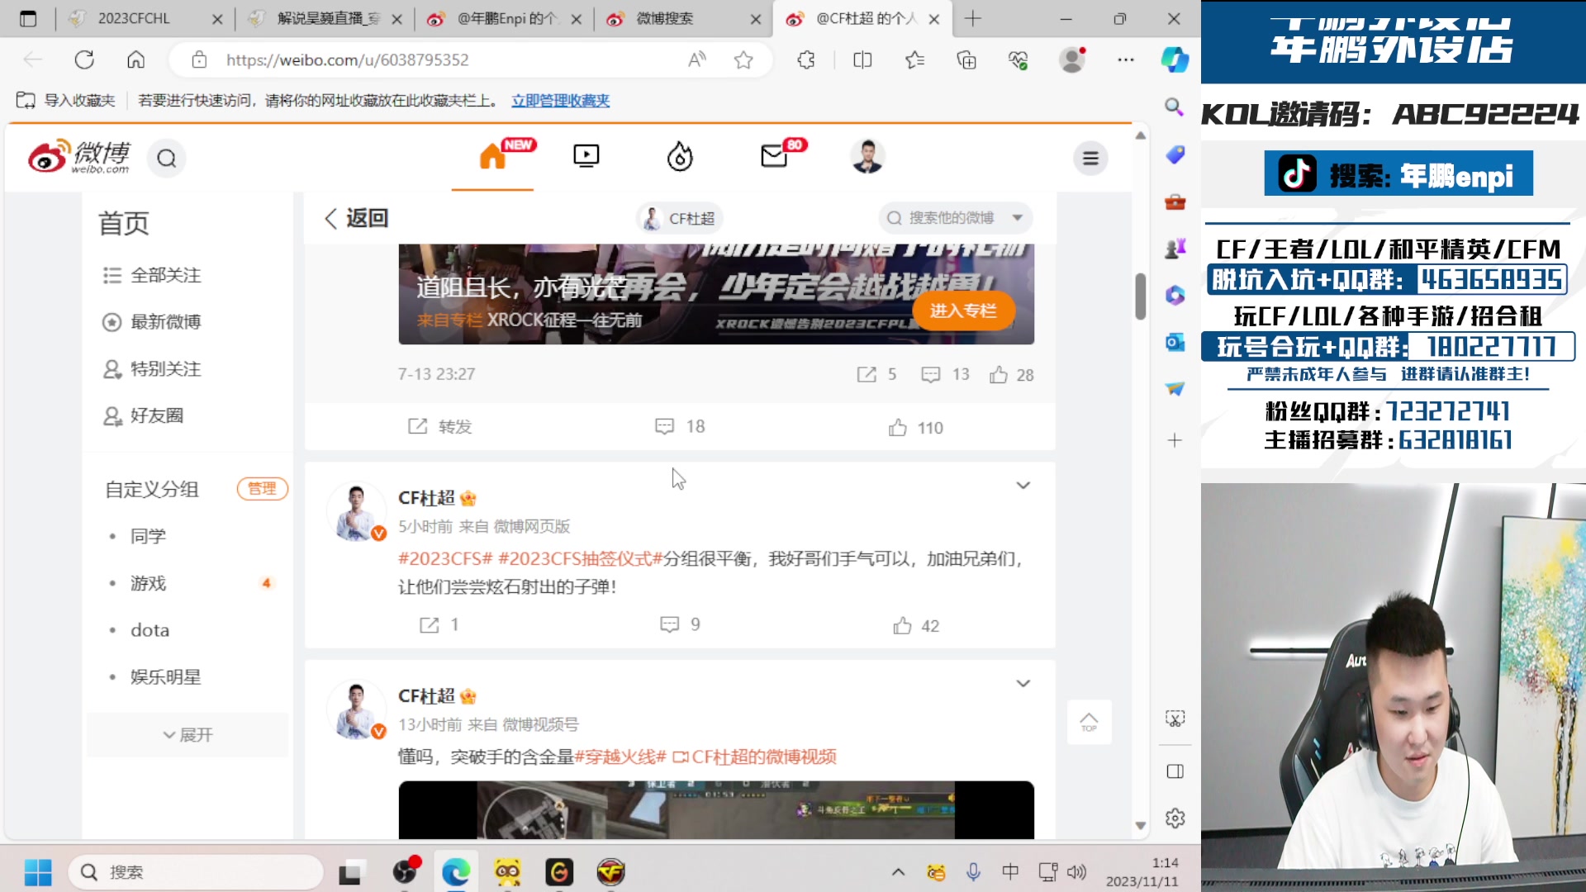Switch to the @年鹏Enpi tab

[x=504, y=18]
